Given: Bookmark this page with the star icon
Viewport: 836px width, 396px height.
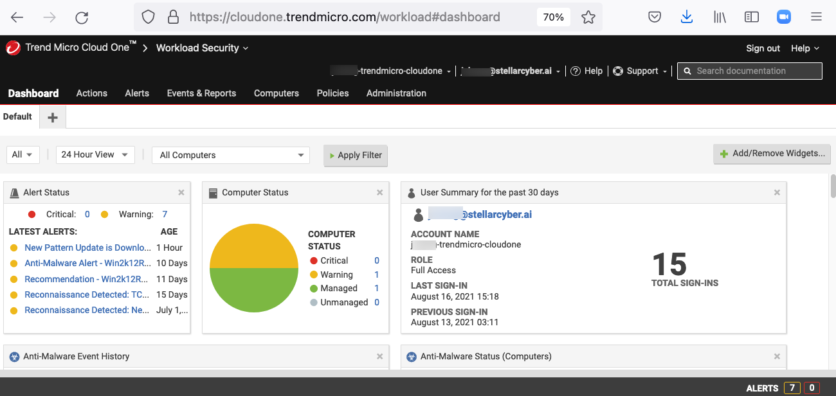Looking at the screenshot, I should point(588,17).
